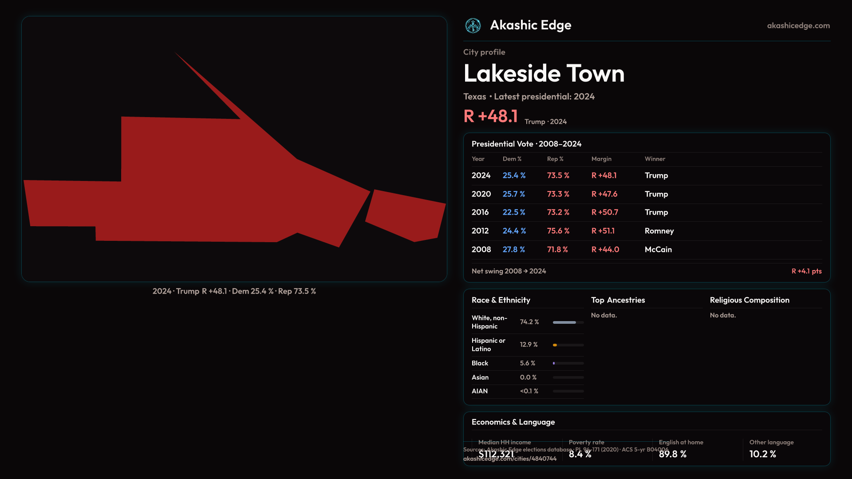Click the Margin column header
The height and width of the screenshot is (479, 852).
point(601,159)
